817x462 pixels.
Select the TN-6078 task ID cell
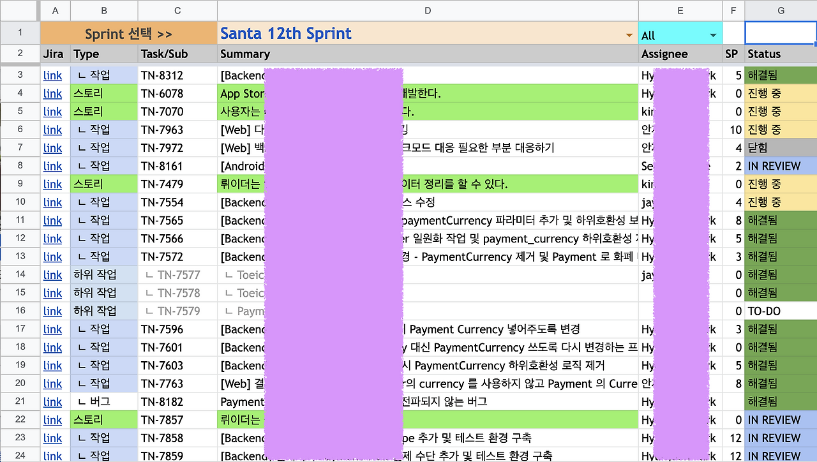coord(177,94)
